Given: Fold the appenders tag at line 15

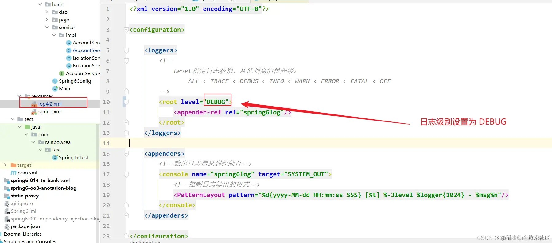Looking at the screenshot, I should click(126, 154).
